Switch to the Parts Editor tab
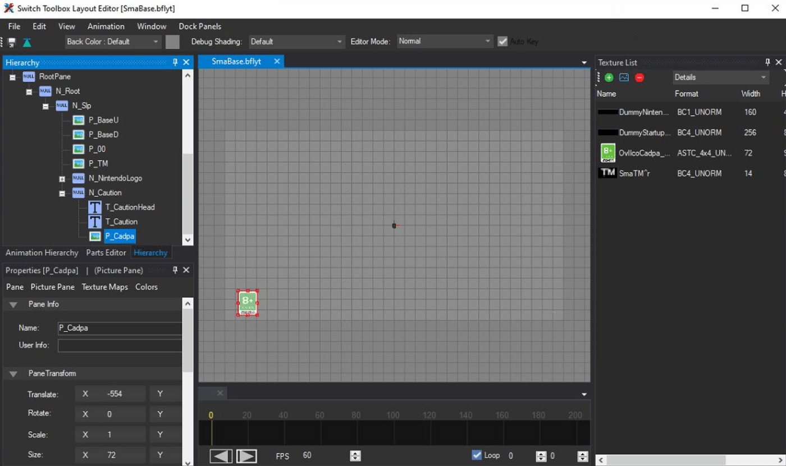Viewport: 786px width, 466px height. point(106,253)
